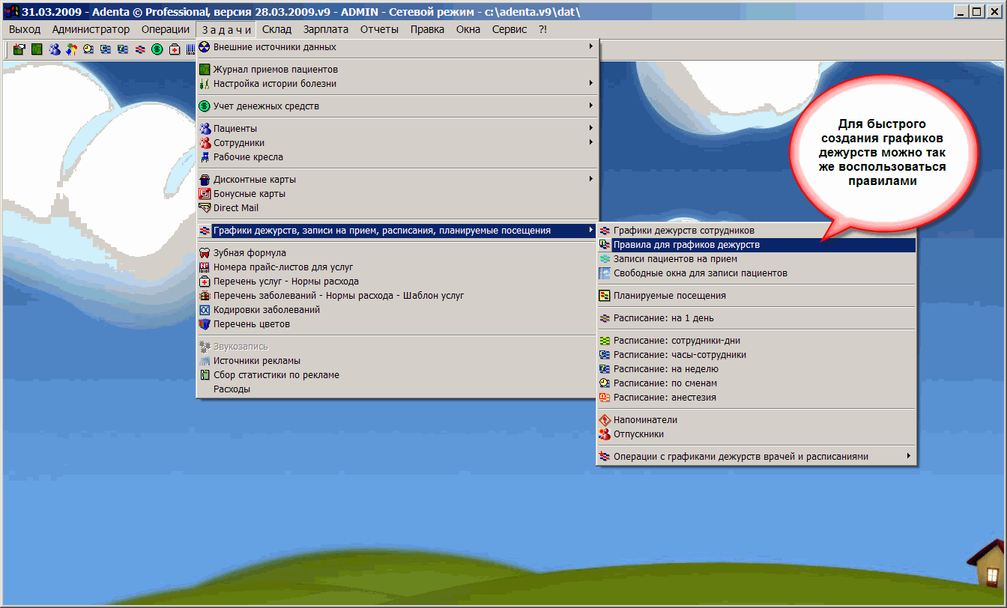Click the green dollar icon in the toolbar
The image size is (1007, 608).
coord(157,49)
